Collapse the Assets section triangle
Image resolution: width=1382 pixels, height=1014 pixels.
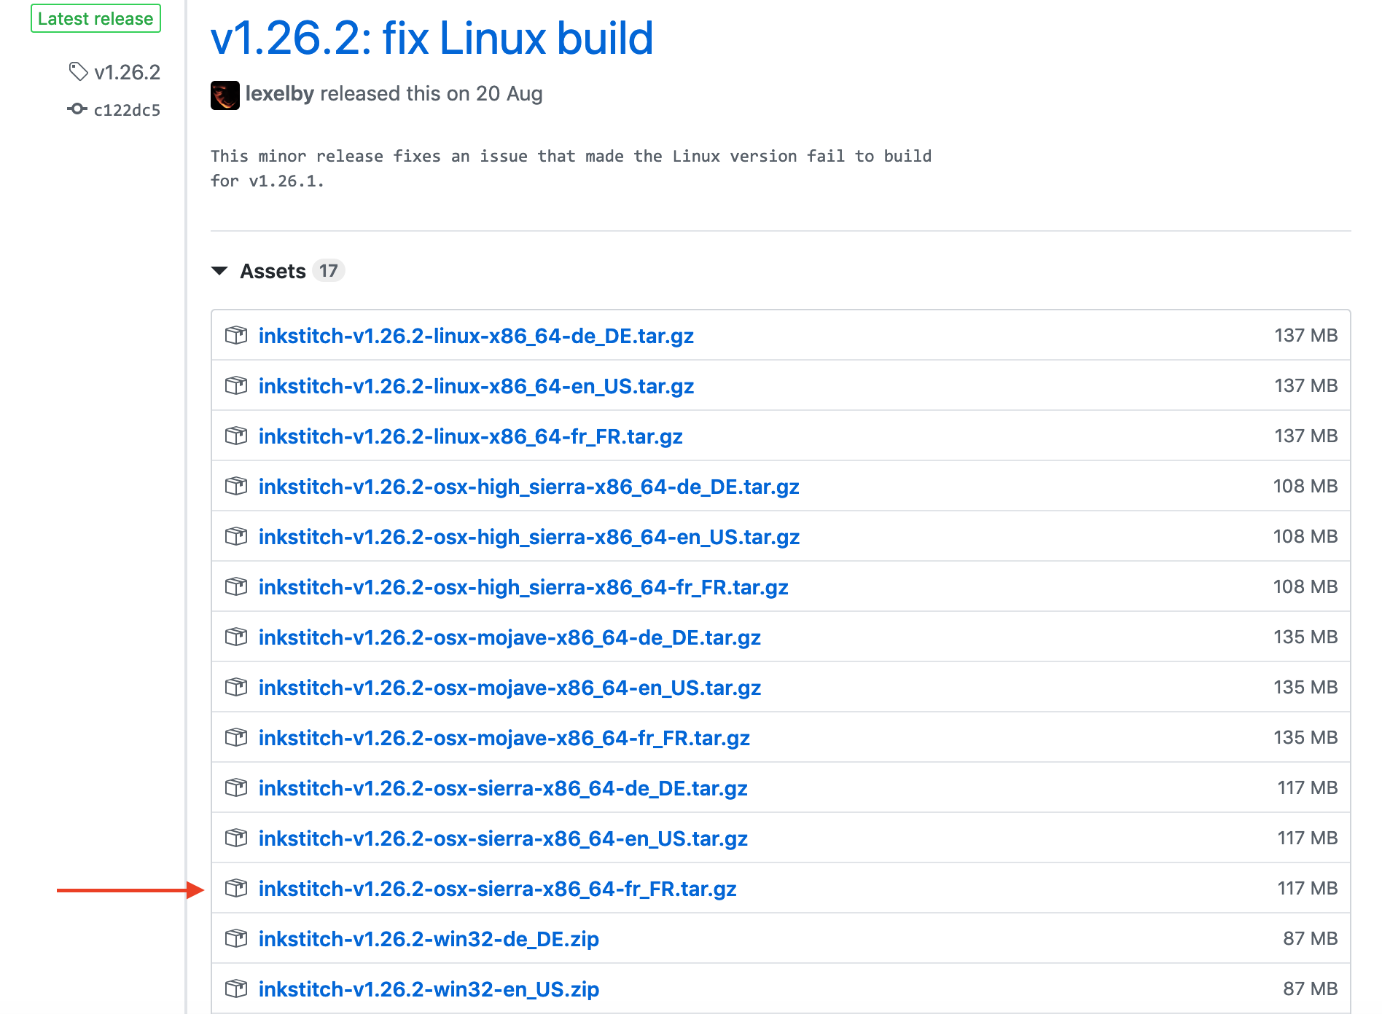click(x=219, y=271)
